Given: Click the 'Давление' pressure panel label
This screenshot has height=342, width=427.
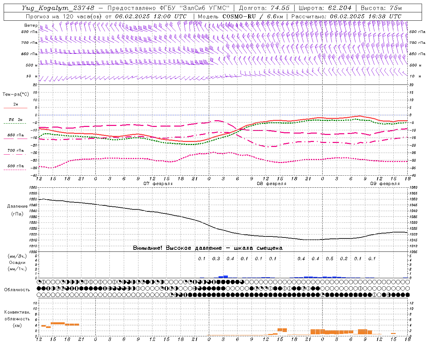Looking at the screenshot, I should pos(17,206).
